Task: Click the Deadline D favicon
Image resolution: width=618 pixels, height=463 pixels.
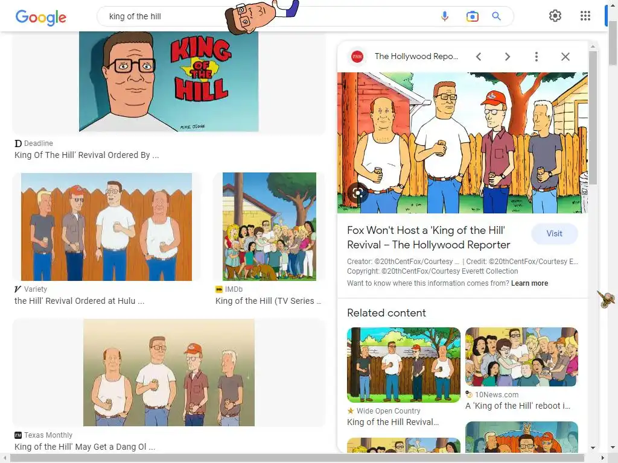Action: coord(18,143)
